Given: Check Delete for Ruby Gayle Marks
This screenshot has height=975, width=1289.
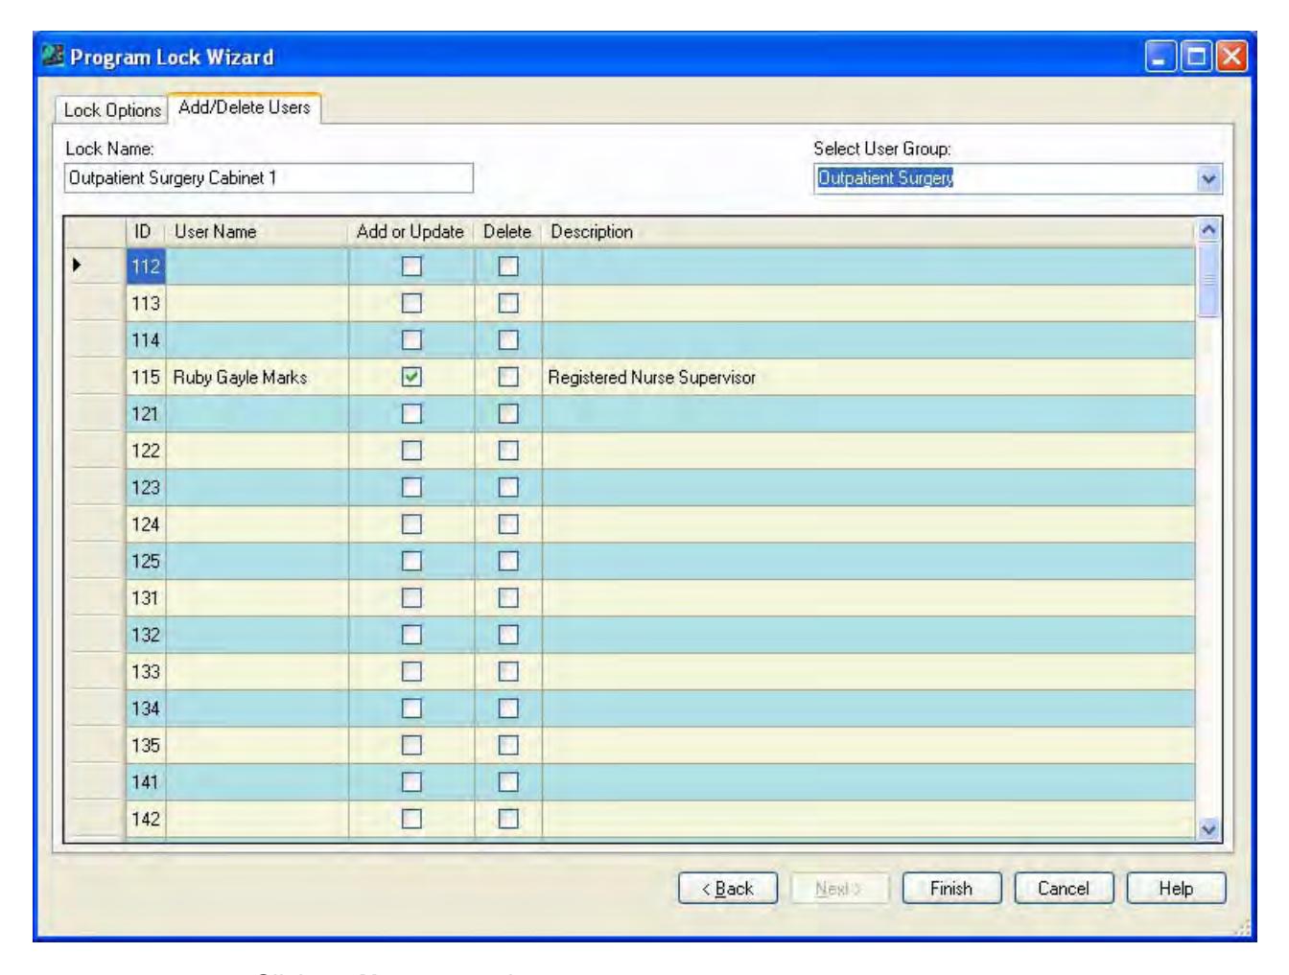Looking at the screenshot, I should point(508,377).
